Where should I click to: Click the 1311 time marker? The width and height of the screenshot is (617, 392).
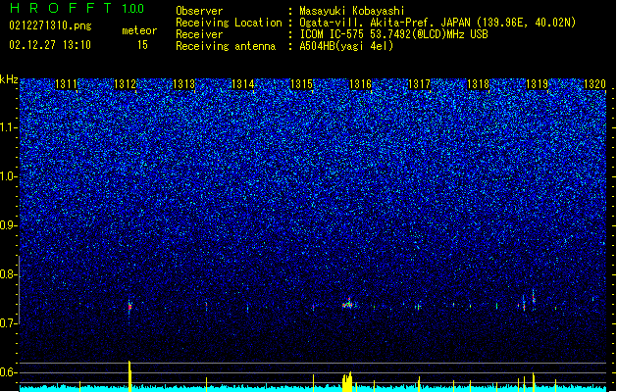coord(66,84)
